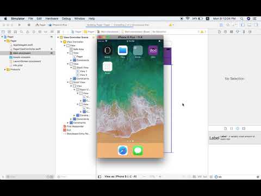
Task: Choose iPhone 8 Plus run destination
Action: [x=58, y=25]
